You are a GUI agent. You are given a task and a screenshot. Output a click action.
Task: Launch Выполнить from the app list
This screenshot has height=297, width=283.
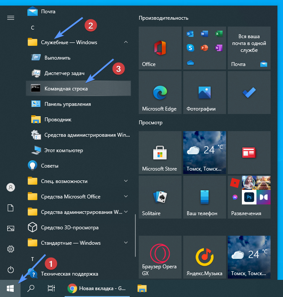tap(78, 57)
